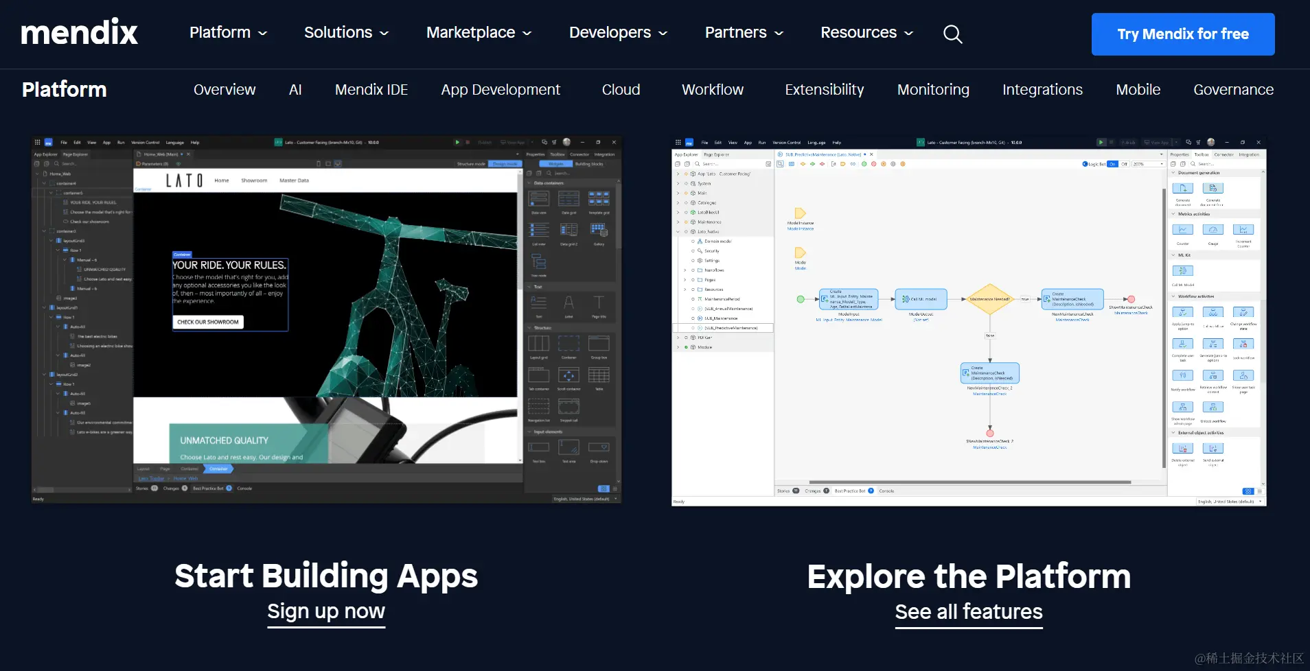Open the Sign up now link

[x=326, y=611]
